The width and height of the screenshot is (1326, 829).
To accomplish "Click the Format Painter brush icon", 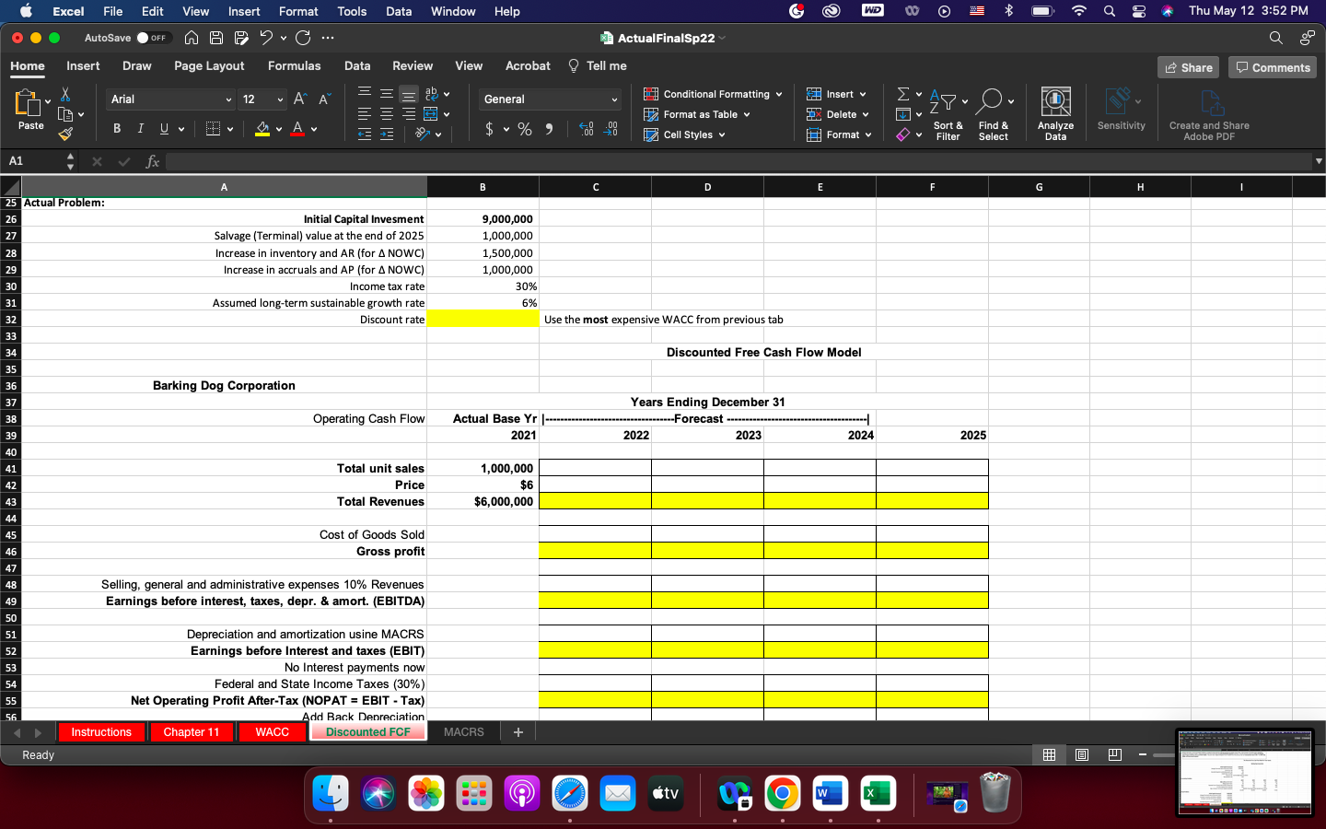I will (65, 134).
